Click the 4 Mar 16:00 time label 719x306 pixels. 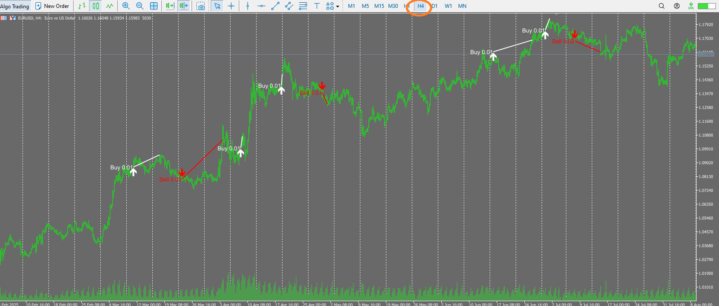click(120, 304)
